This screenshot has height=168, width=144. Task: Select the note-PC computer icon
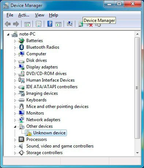coord(15,34)
